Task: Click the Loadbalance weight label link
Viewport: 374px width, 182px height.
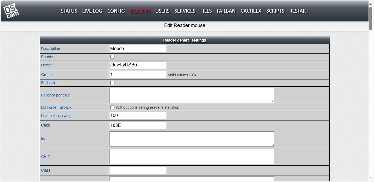Action: (58, 116)
